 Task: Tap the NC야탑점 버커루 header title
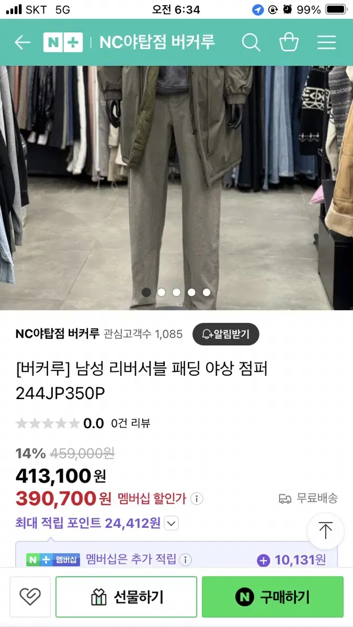tap(157, 42)
